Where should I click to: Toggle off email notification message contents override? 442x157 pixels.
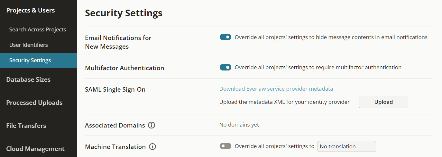point(226,37)
